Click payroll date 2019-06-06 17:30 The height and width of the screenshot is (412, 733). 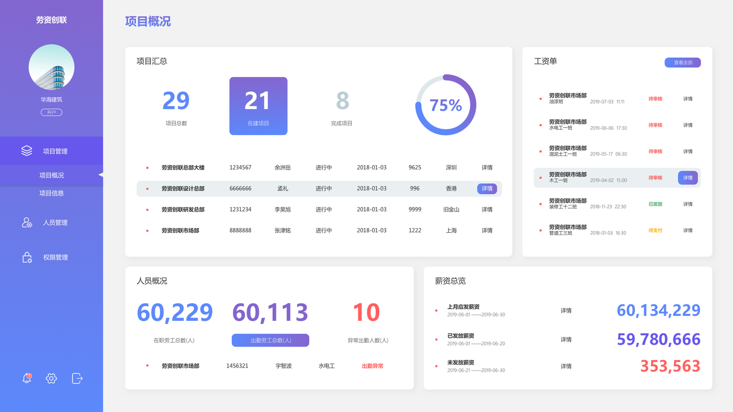(x=609, y=128)
